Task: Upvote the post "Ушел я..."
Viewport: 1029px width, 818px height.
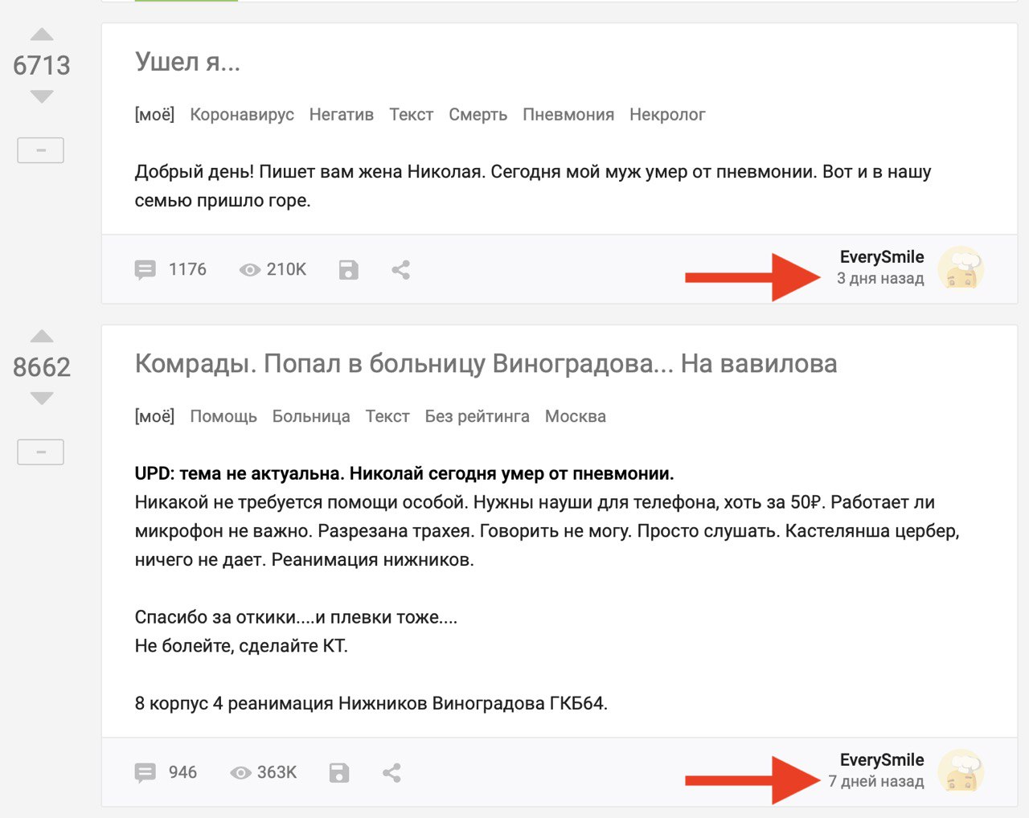Action: click(x=42, y=35)
